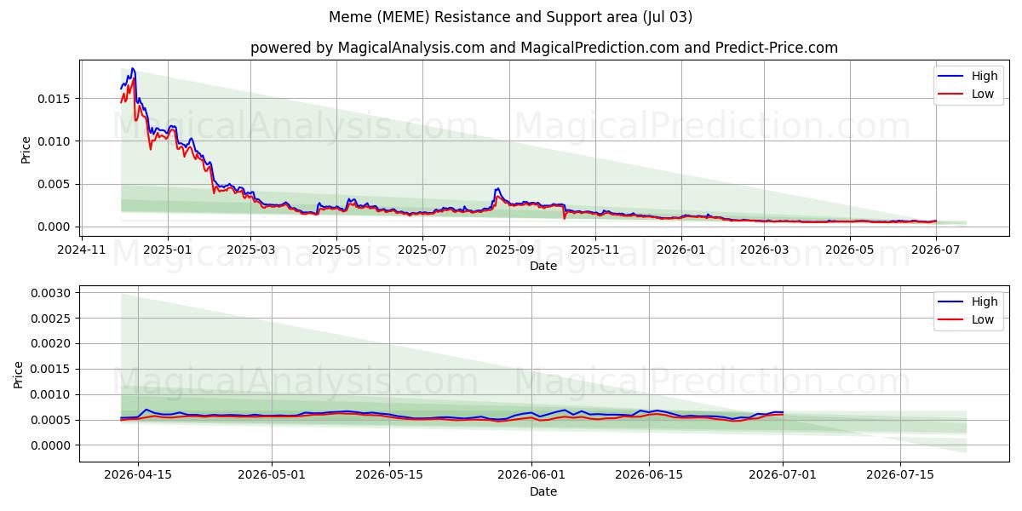Click the '0.005' price tick in top chart
This screenshot has height=511, width=1022.
coord(55,184)
